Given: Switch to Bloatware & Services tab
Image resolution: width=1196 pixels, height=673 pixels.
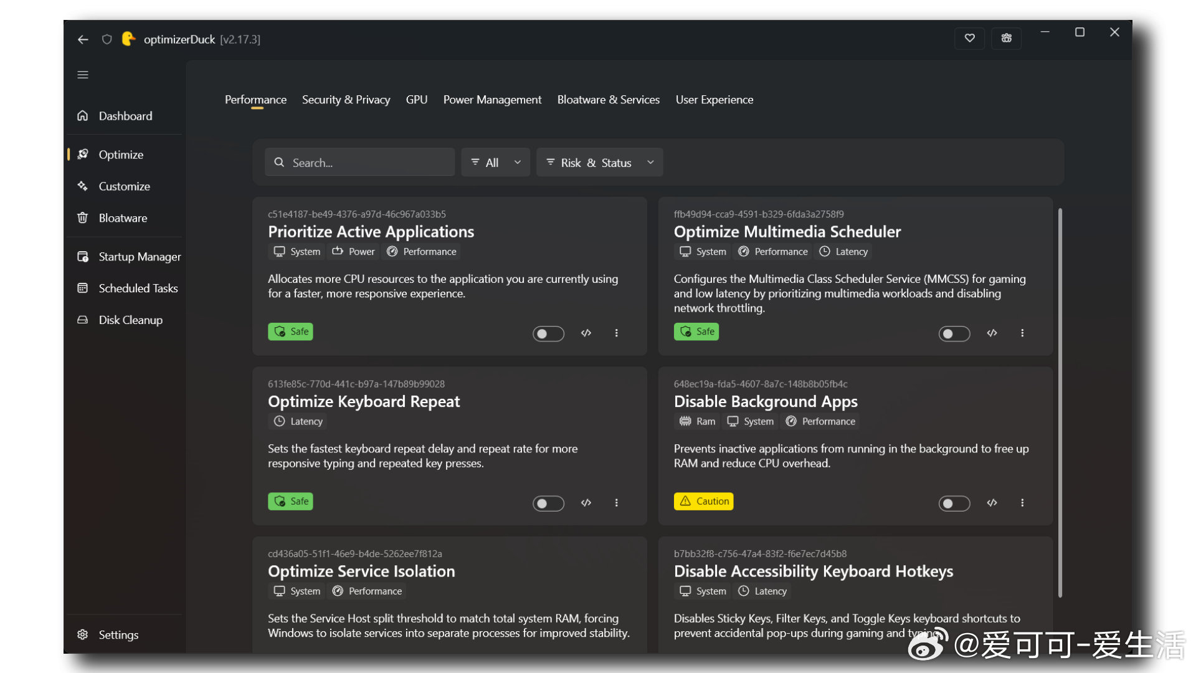Looking at the screenshot, I should tap(608, 100).
